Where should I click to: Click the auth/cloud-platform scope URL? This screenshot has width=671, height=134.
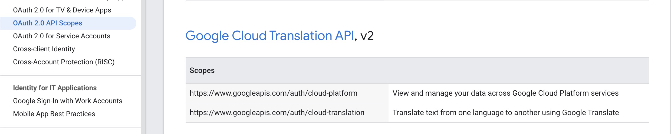pyautogui.click(x=273, y=93)
